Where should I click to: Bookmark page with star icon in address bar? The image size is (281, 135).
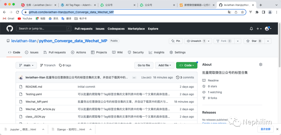click(242, 12)
